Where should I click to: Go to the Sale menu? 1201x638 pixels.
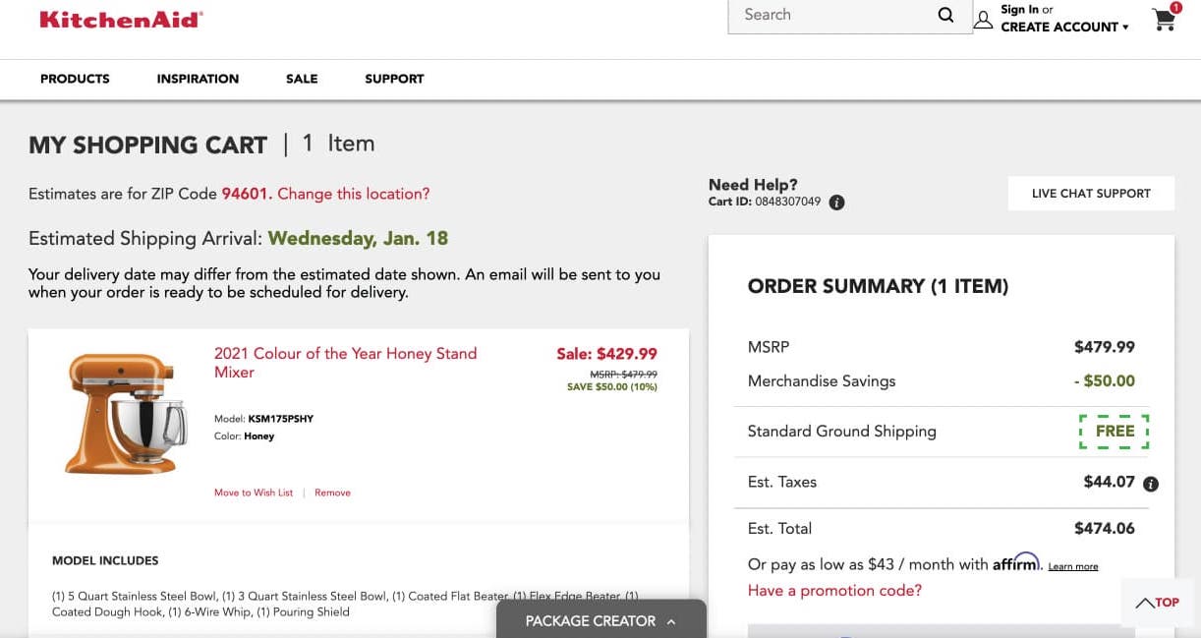click(x=302, y=79)
